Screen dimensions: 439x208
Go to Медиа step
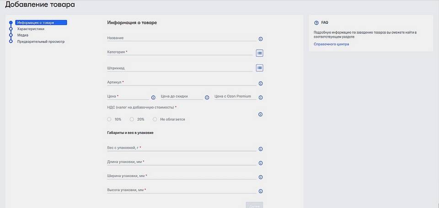point(23,35)
